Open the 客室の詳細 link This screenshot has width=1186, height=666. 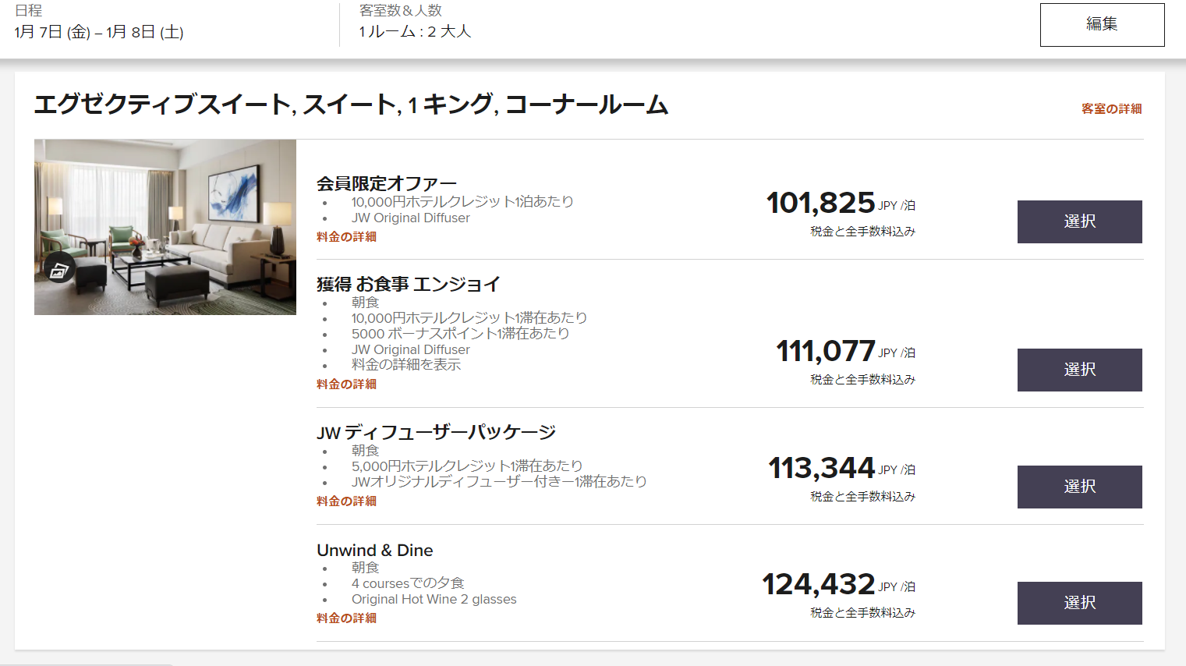pyautogui.click(x=1111, y=109)
